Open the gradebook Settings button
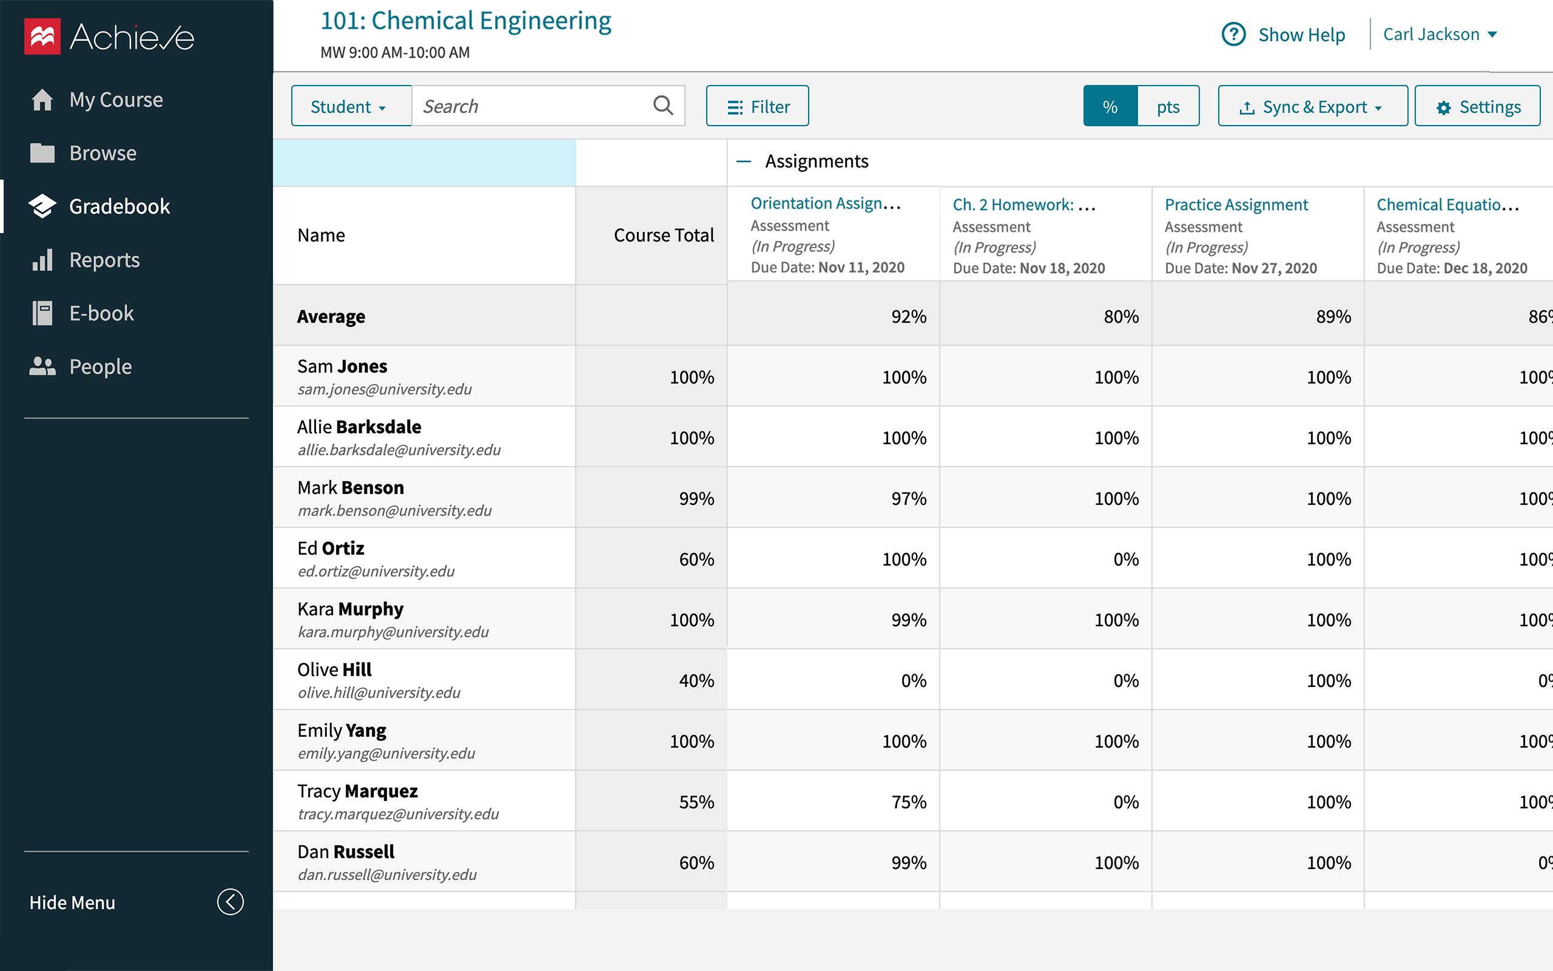This screenshot has width=1553, height=971. pos(1477,107)
